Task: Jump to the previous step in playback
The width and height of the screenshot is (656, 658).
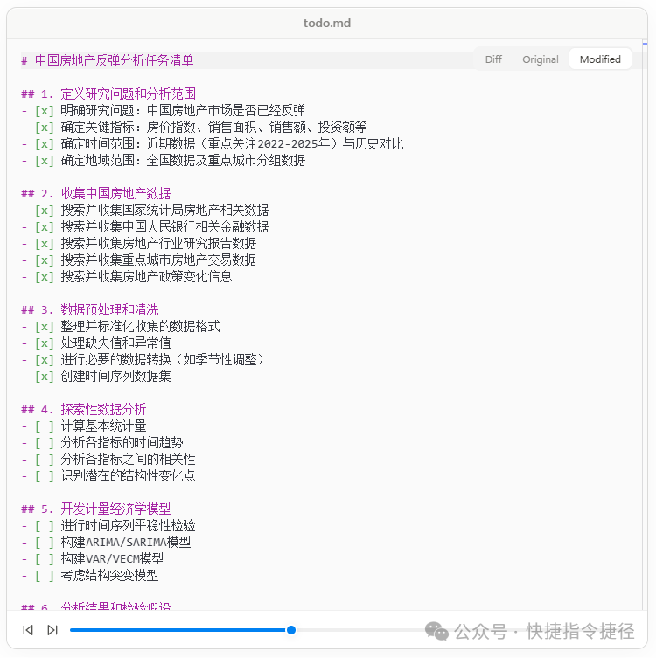Action: point(28,630)
